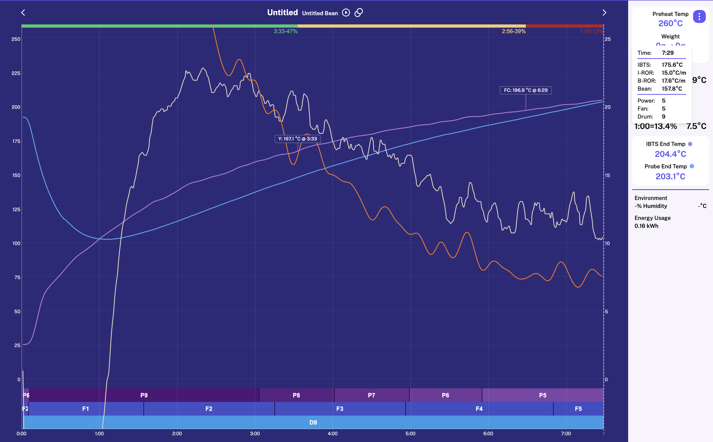713x442 pixels.
Task: Click the next roast right arrow
Action: point(604,13)
